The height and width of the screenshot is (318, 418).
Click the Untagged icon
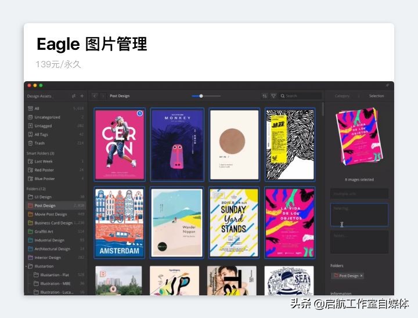click(x=30, y=126)
